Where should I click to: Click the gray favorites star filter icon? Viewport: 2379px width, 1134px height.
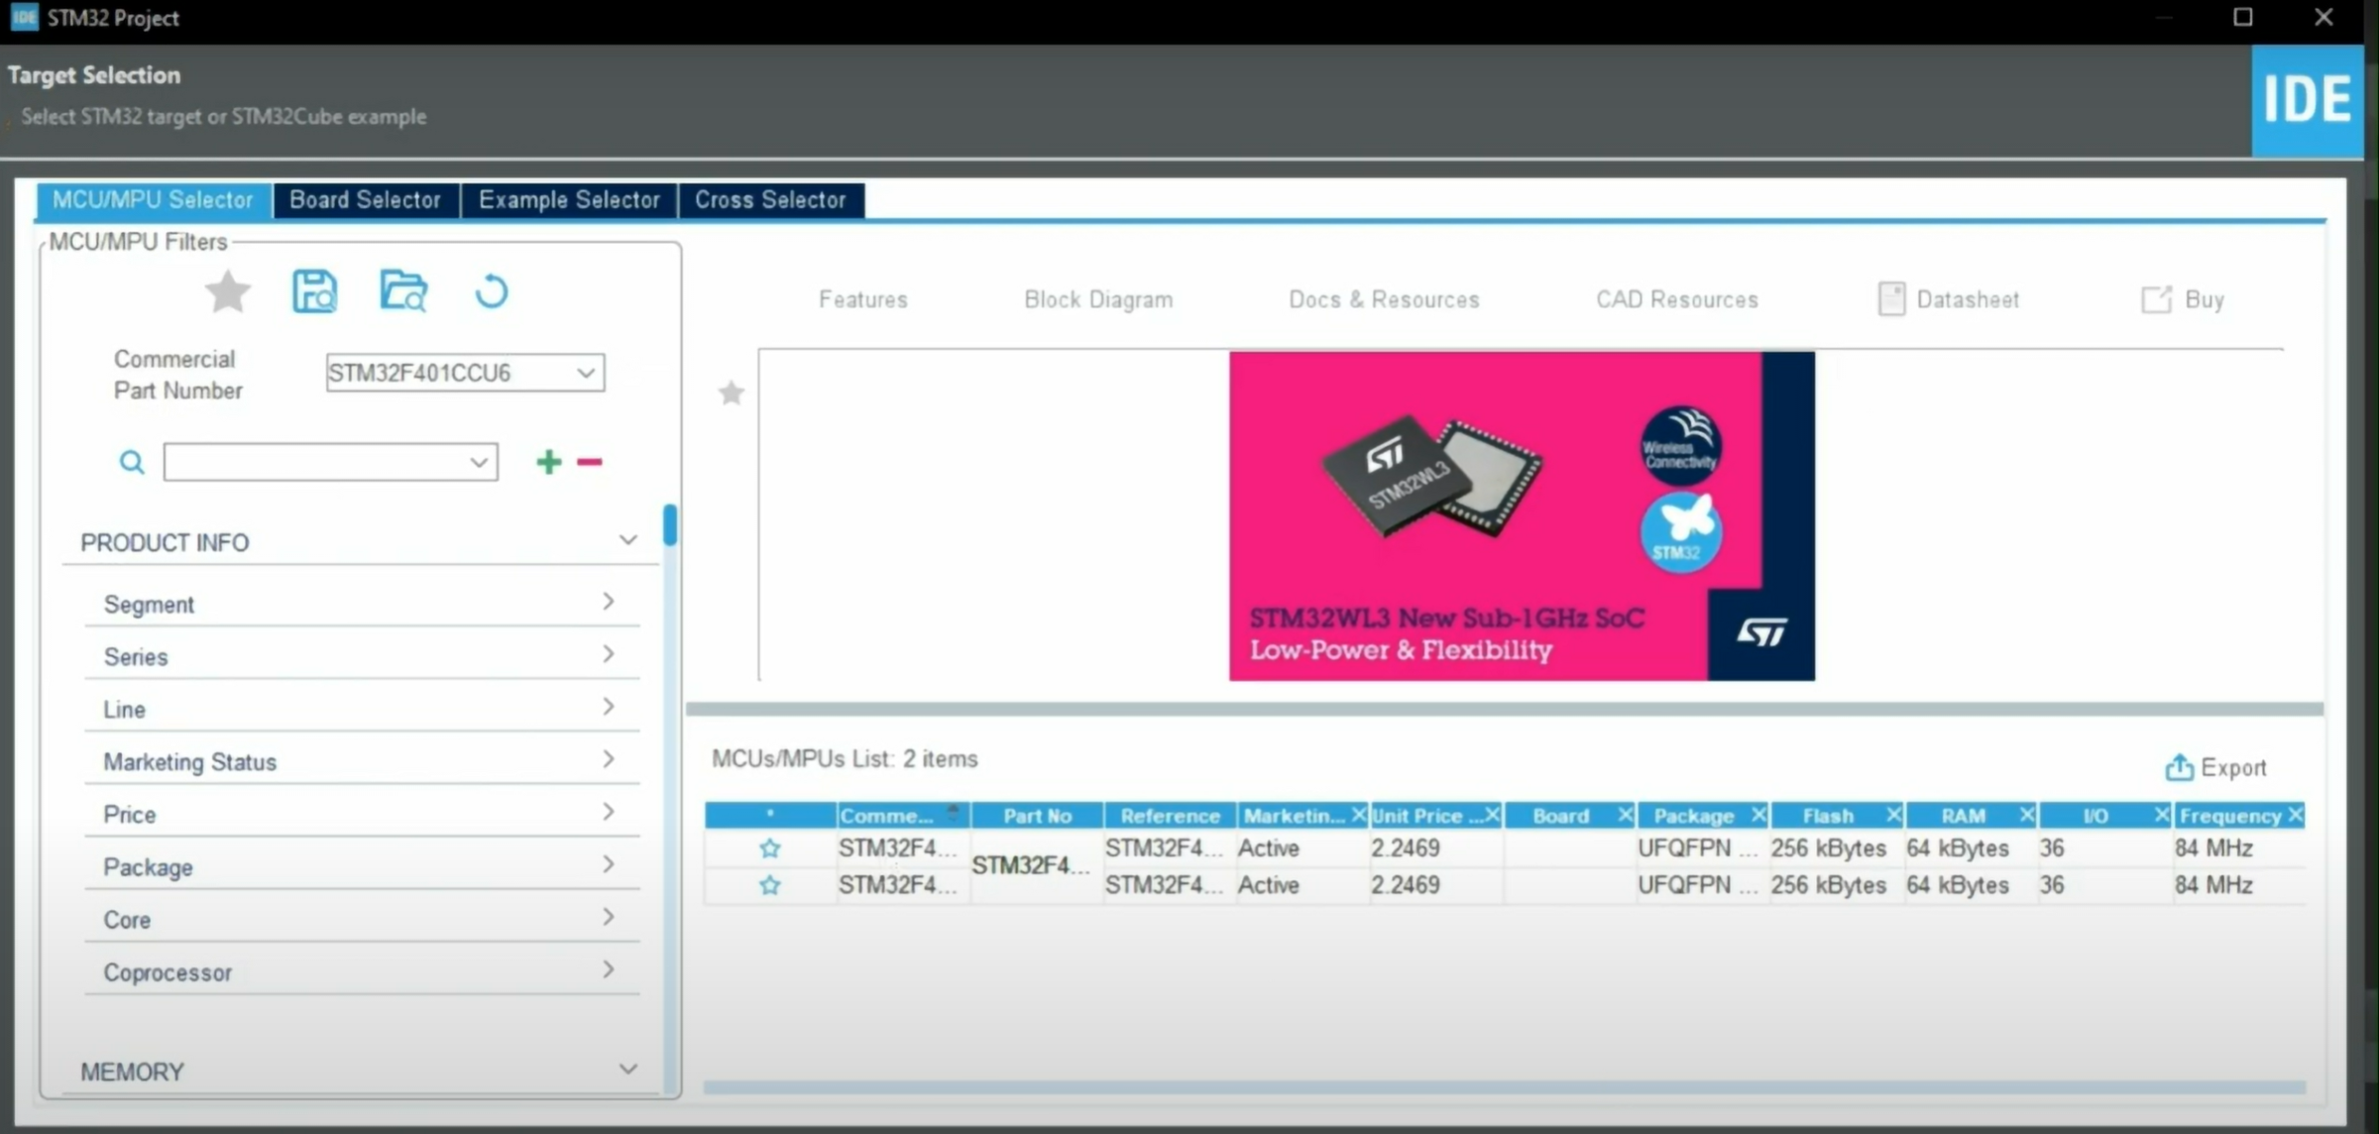click(x=228, y=292)
